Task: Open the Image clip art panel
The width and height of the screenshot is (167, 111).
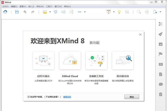Action: tap(161, 44)
